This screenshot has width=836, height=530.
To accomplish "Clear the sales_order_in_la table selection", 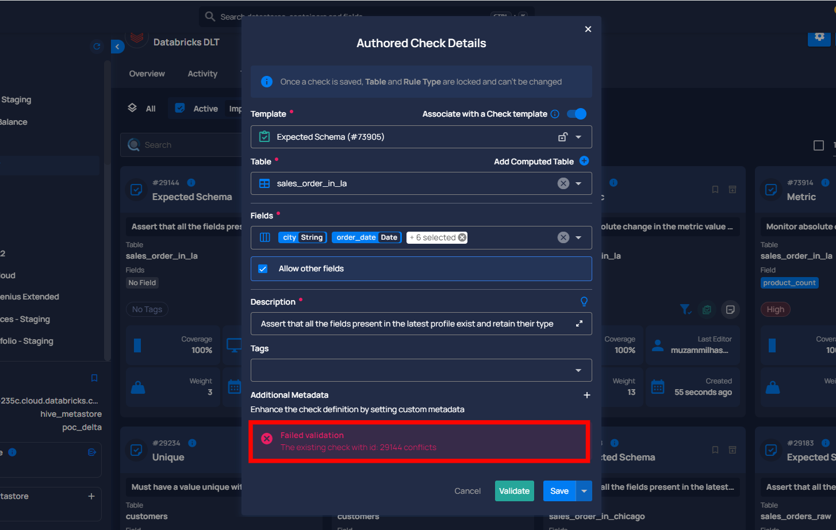I will point(563,183).
